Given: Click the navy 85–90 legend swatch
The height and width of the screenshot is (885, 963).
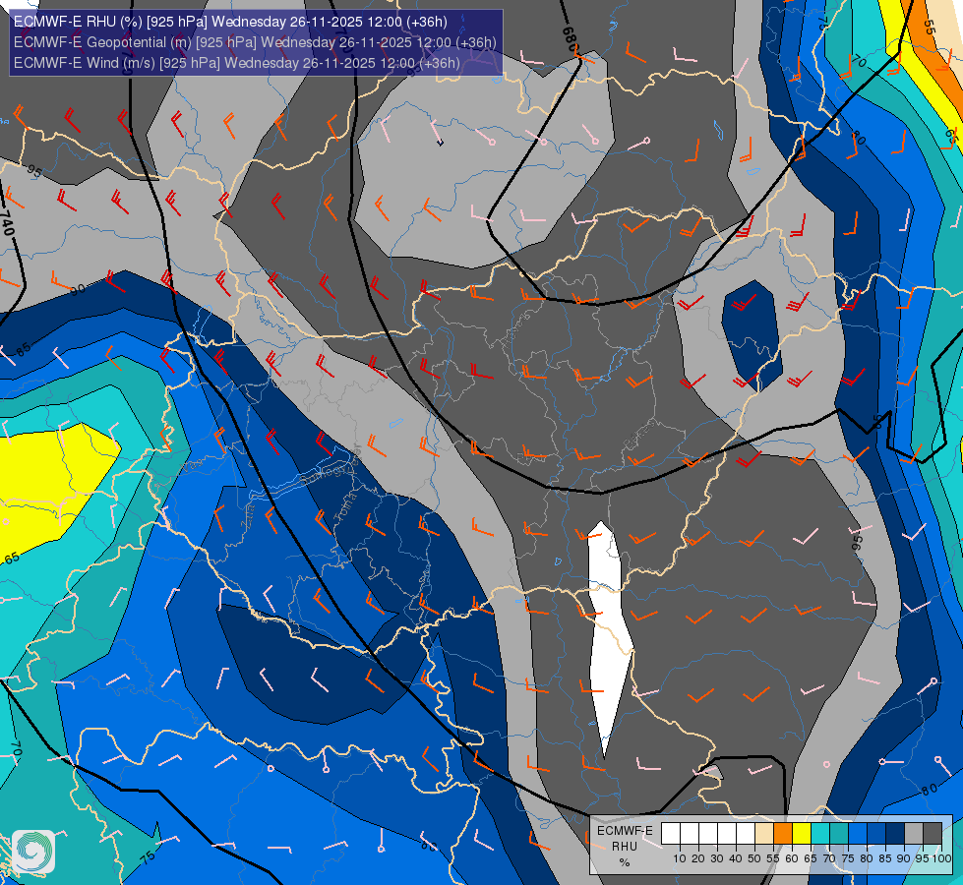Looking at the screenshot, I should click(x=895, y=833).
